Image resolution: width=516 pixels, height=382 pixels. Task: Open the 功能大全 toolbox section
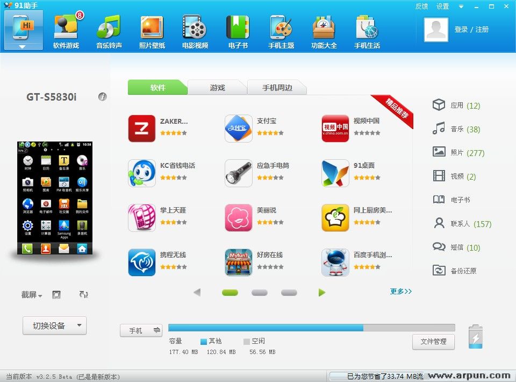[324, 32]
